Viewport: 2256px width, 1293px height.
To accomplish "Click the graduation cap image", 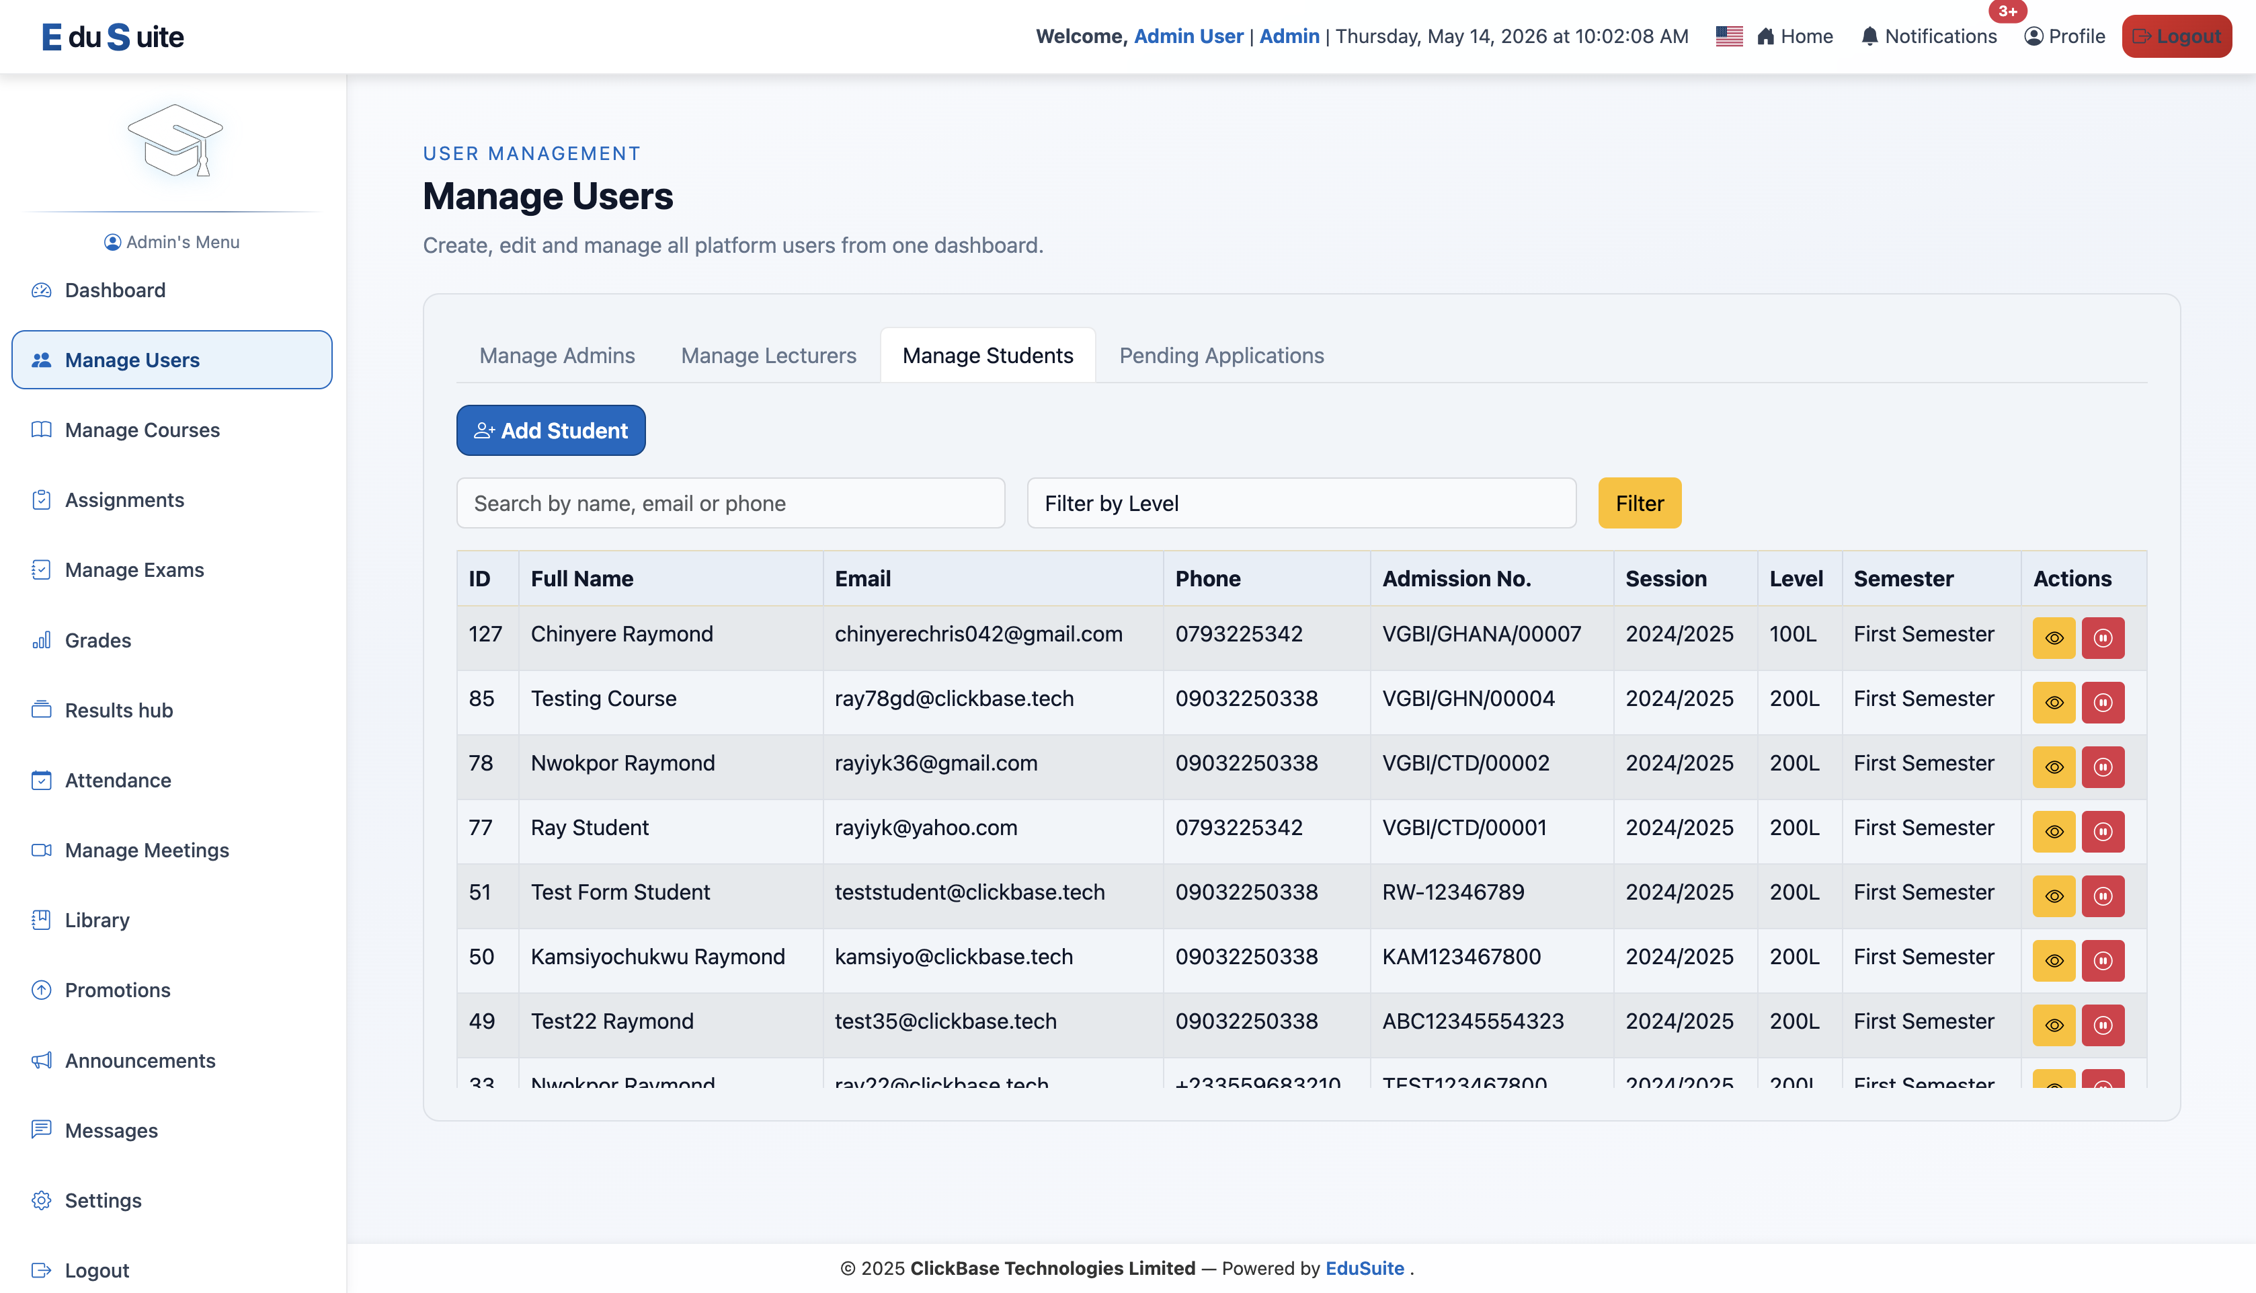I will point(175,141).
